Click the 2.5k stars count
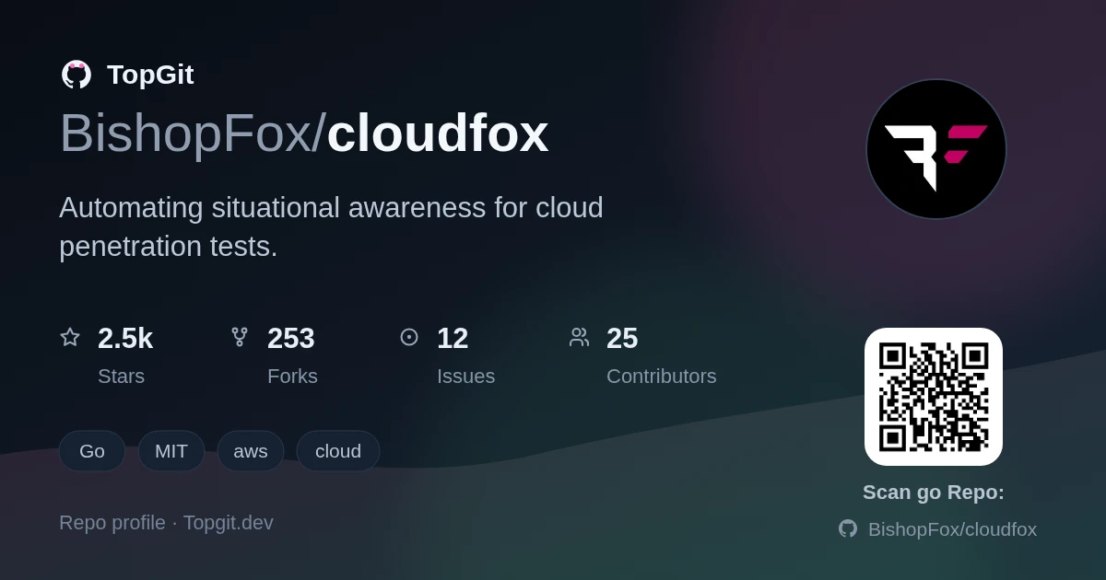The height and width of the screenshot is (580, 1106). (125, 338)
